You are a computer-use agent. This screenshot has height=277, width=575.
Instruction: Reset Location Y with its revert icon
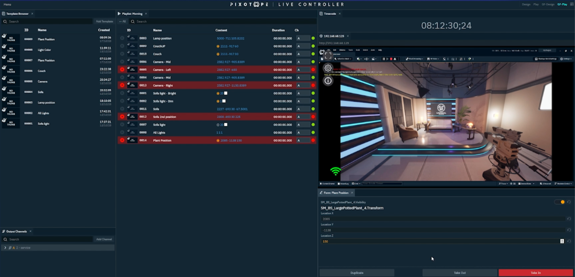click(x=569, y=230)
